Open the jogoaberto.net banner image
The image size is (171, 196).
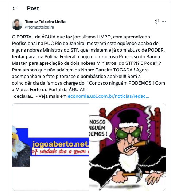[50, 147]
